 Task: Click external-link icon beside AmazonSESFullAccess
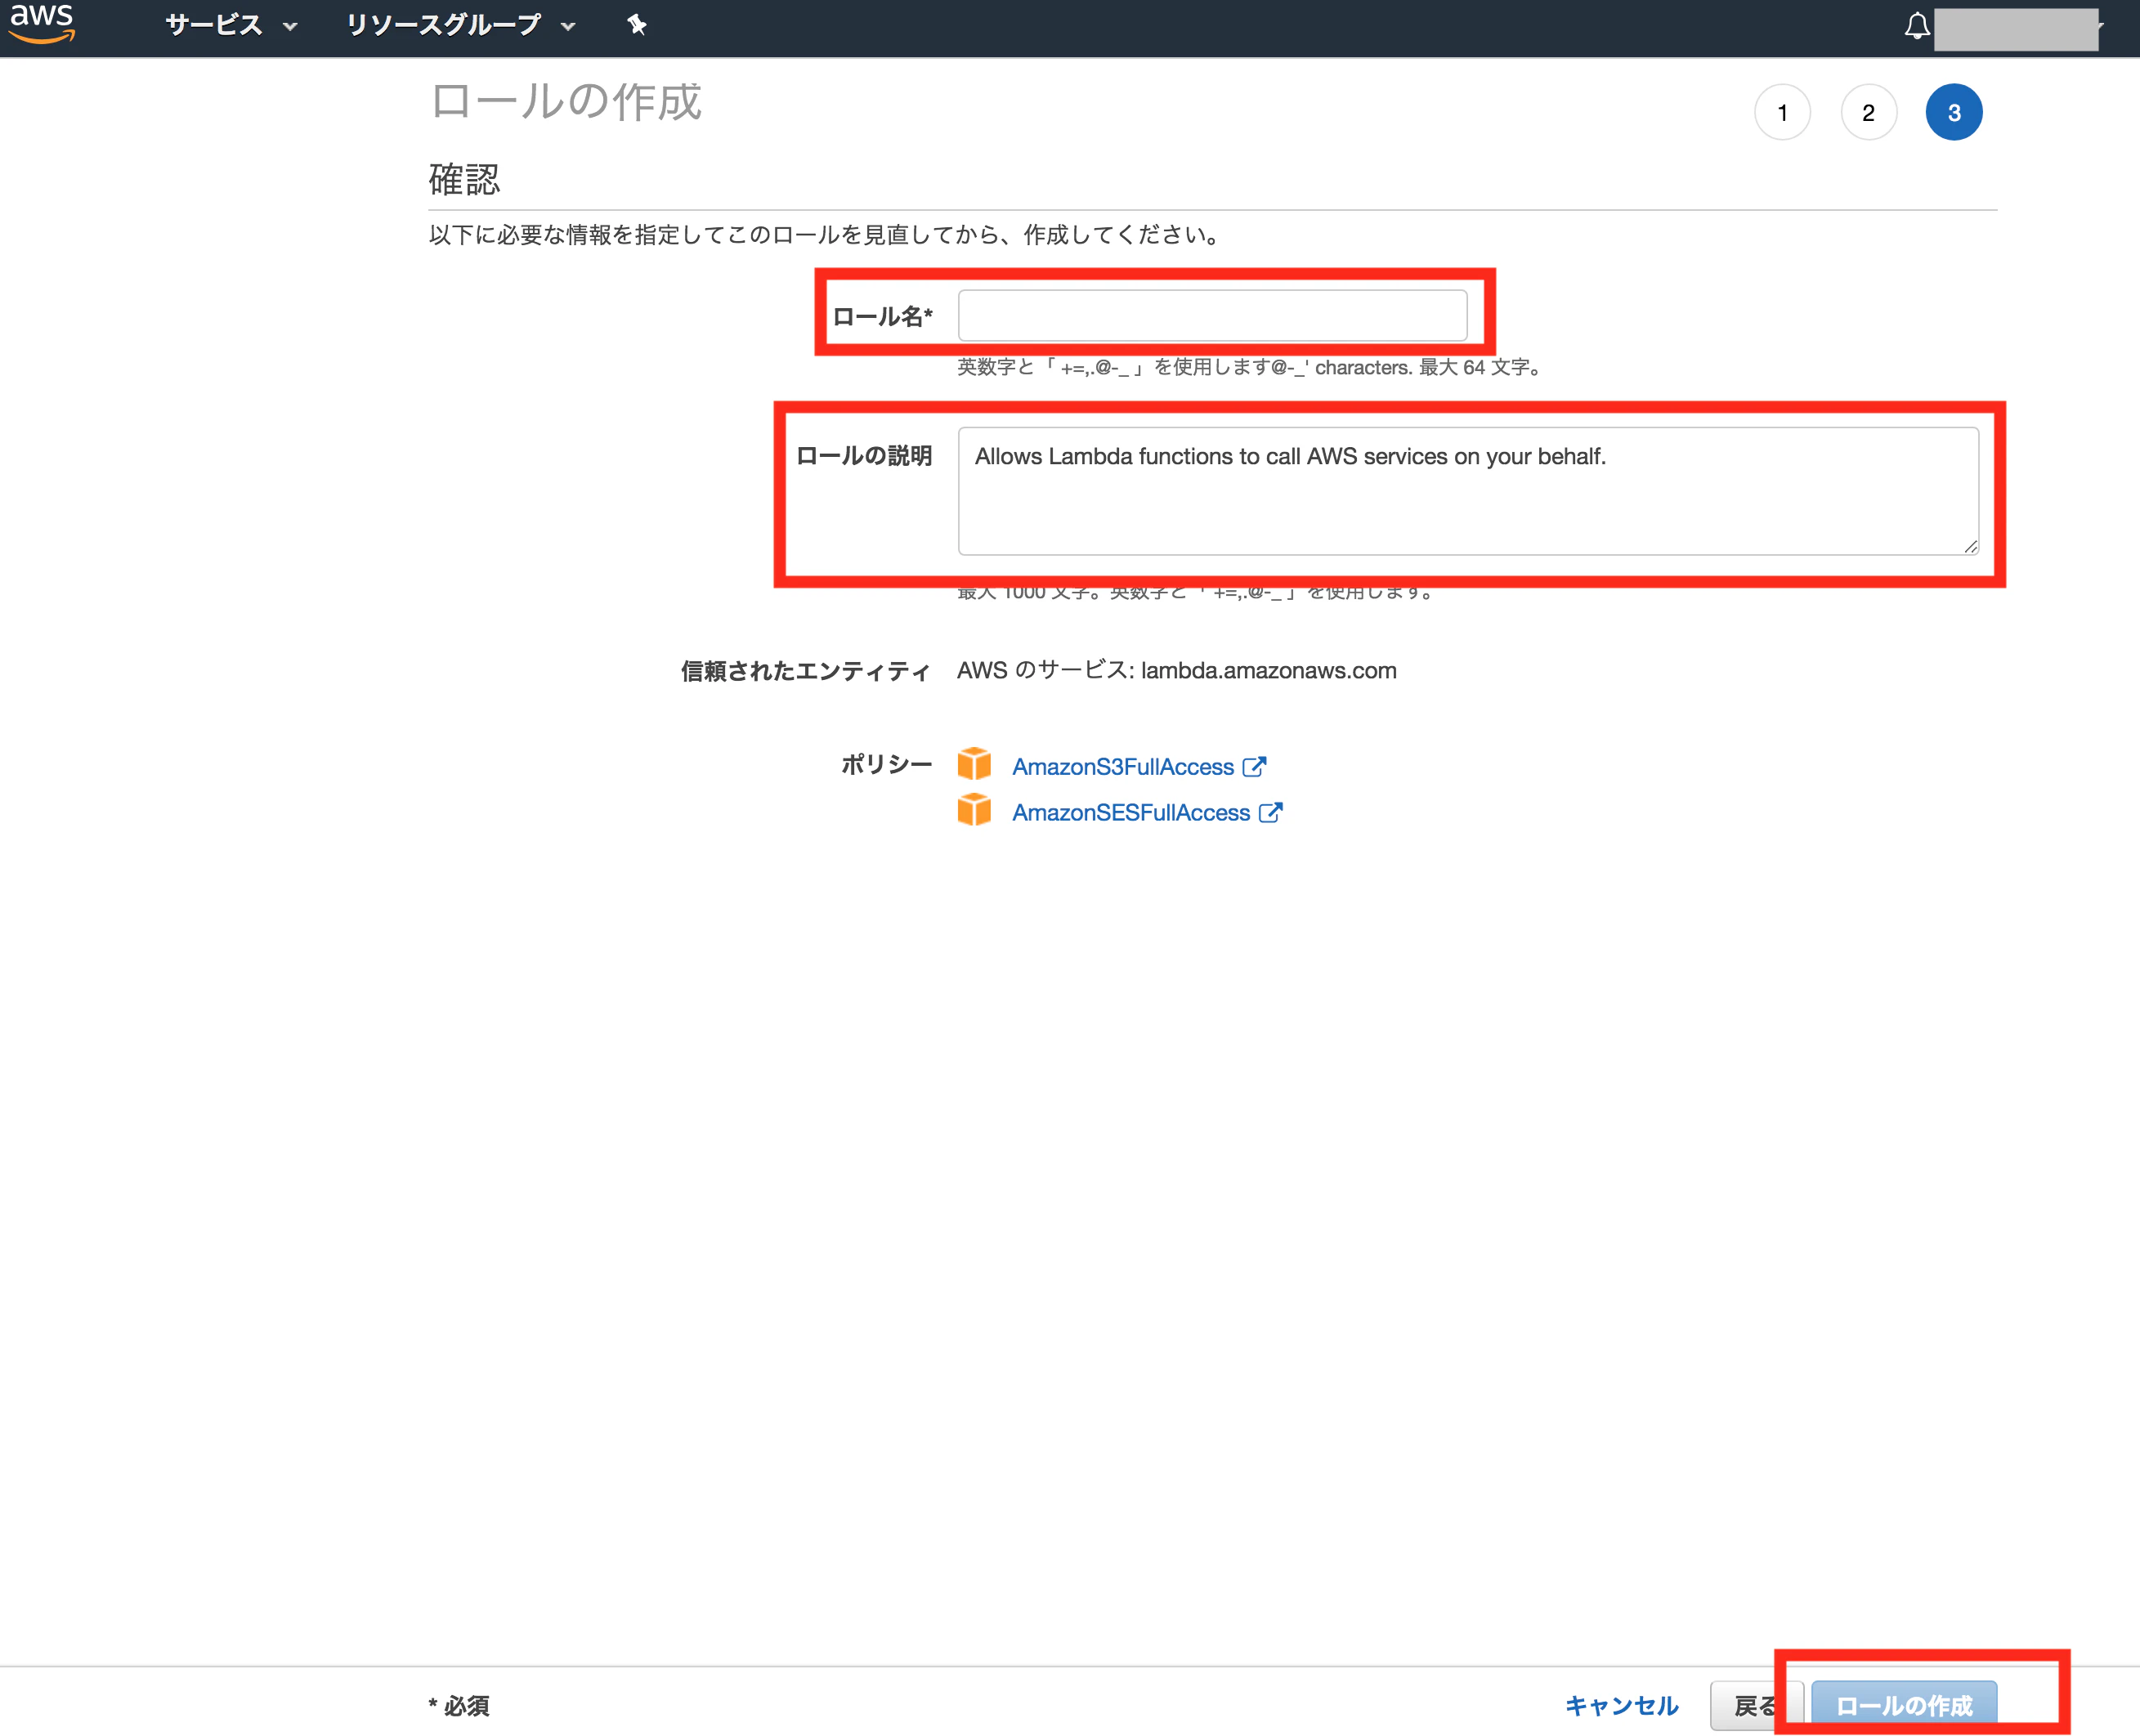pos(1270,813)
